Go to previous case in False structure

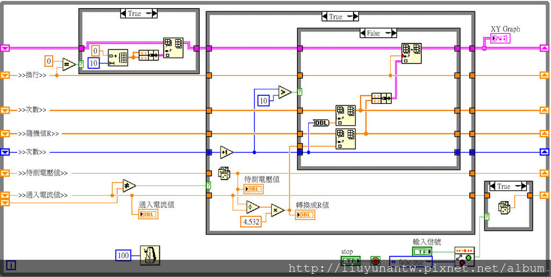pos(363,33)
